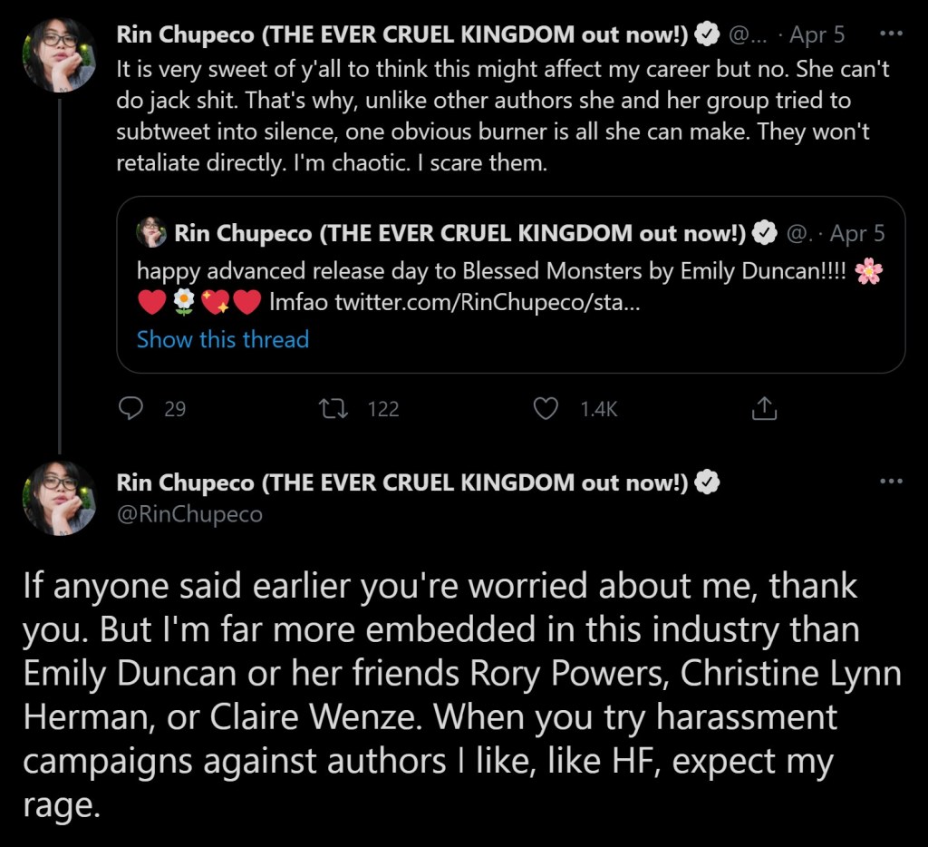Open the Apr 5 timestamp of the top tweet
This screenshot has width=928, height=847.
click(817, 35)
